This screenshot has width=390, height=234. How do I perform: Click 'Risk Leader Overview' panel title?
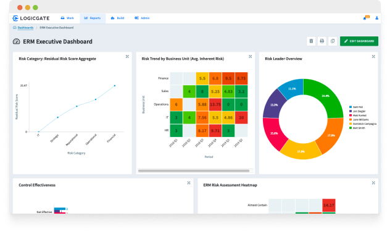click(283, 59)
